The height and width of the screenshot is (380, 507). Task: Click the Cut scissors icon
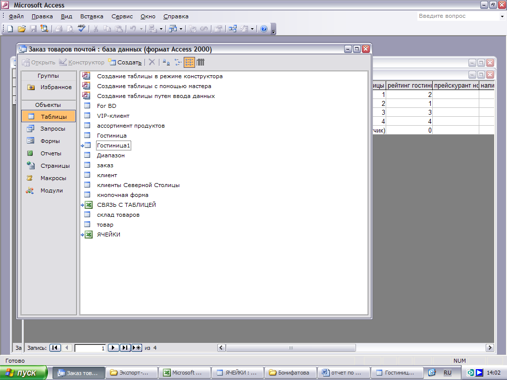[96, 29]
